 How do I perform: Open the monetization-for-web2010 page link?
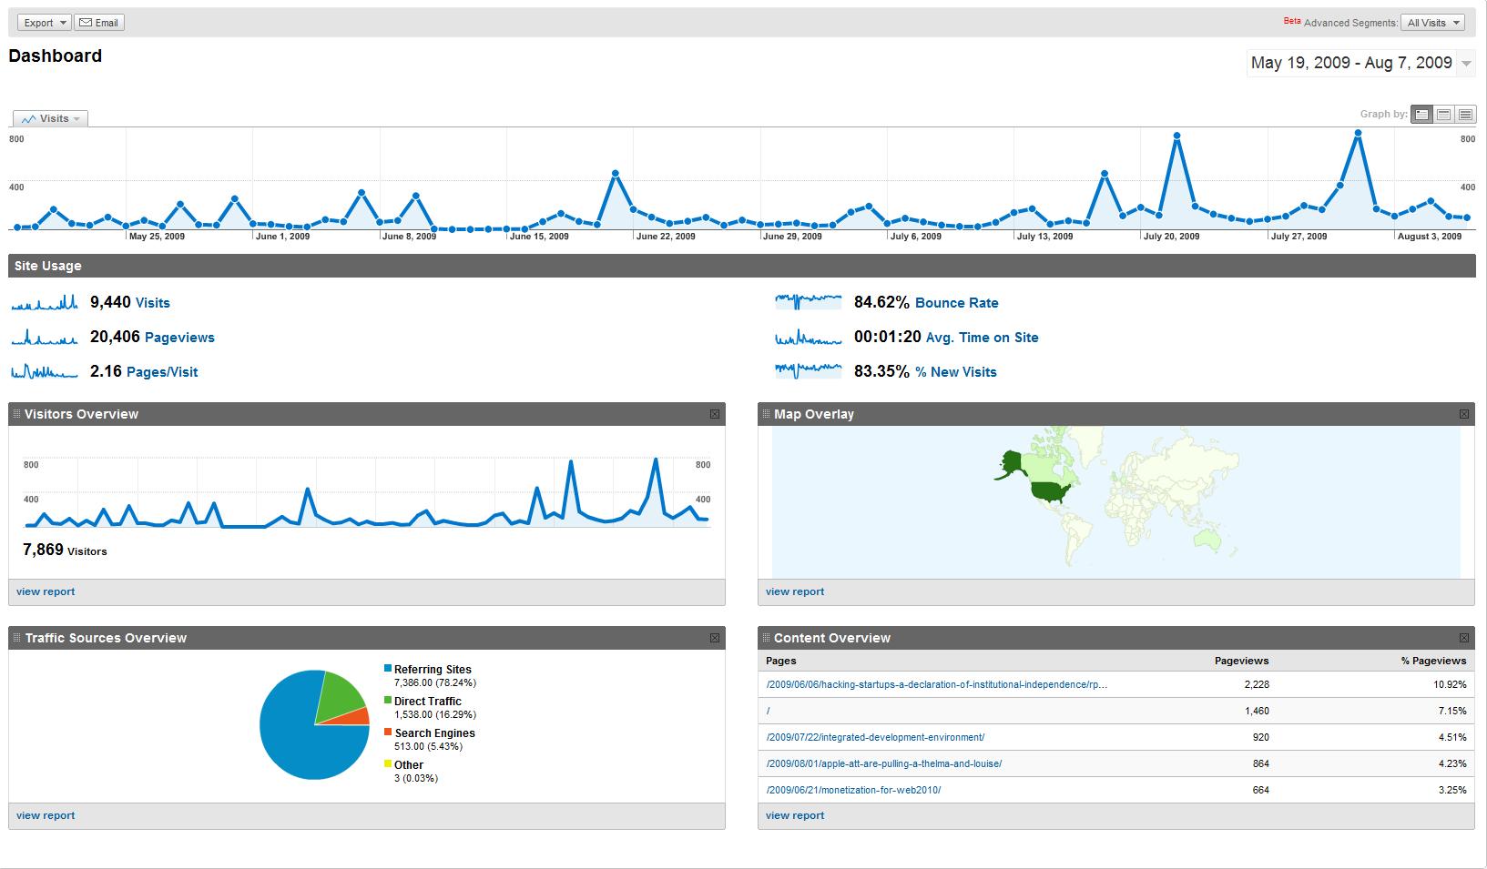[853, 790]
